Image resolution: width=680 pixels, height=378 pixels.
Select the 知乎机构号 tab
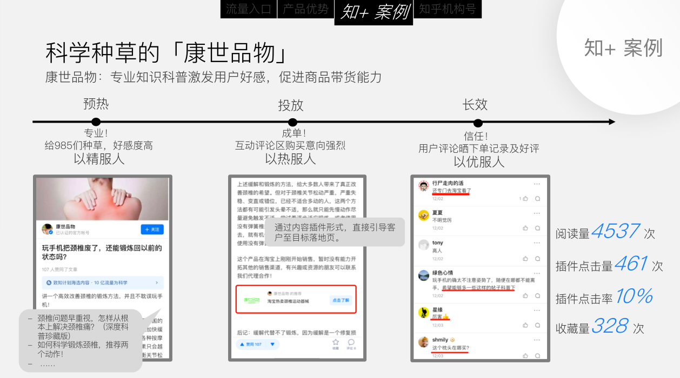[x=448, y=9]
